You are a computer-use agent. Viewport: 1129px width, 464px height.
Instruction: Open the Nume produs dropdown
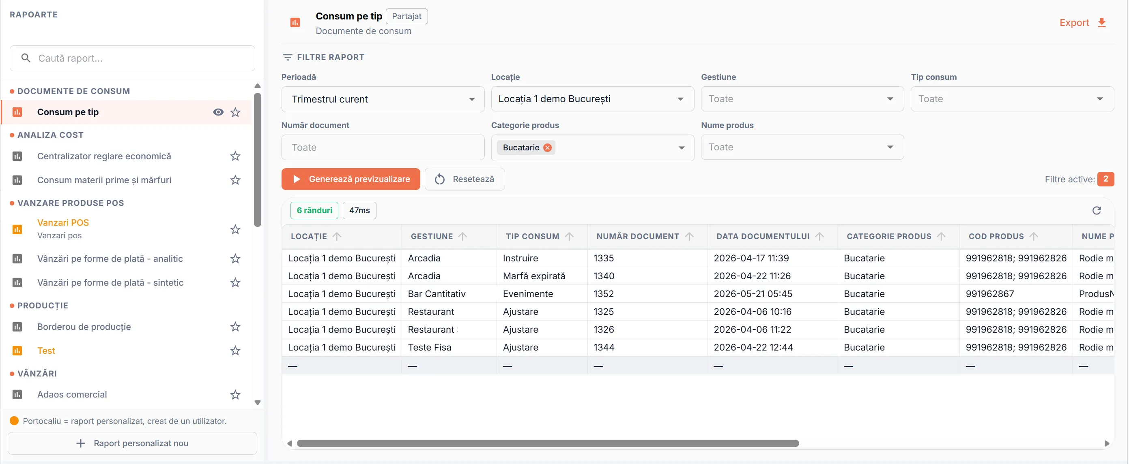click(x=802, y=147)
